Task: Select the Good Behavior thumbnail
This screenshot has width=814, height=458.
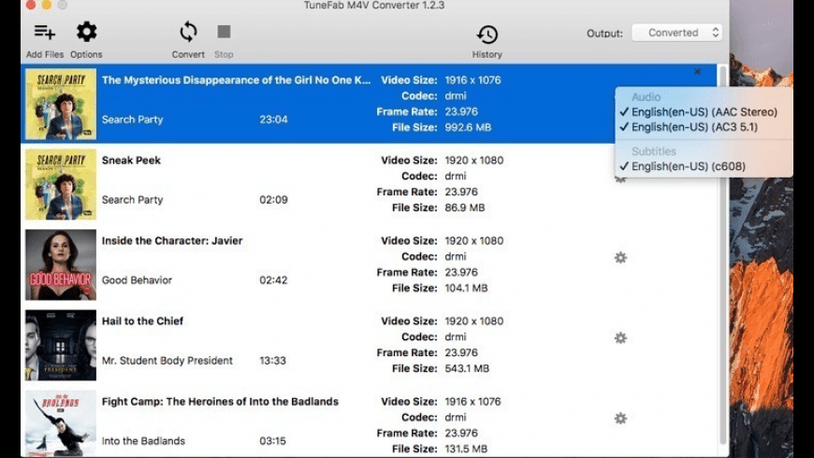Action: [x=61, y=265]
